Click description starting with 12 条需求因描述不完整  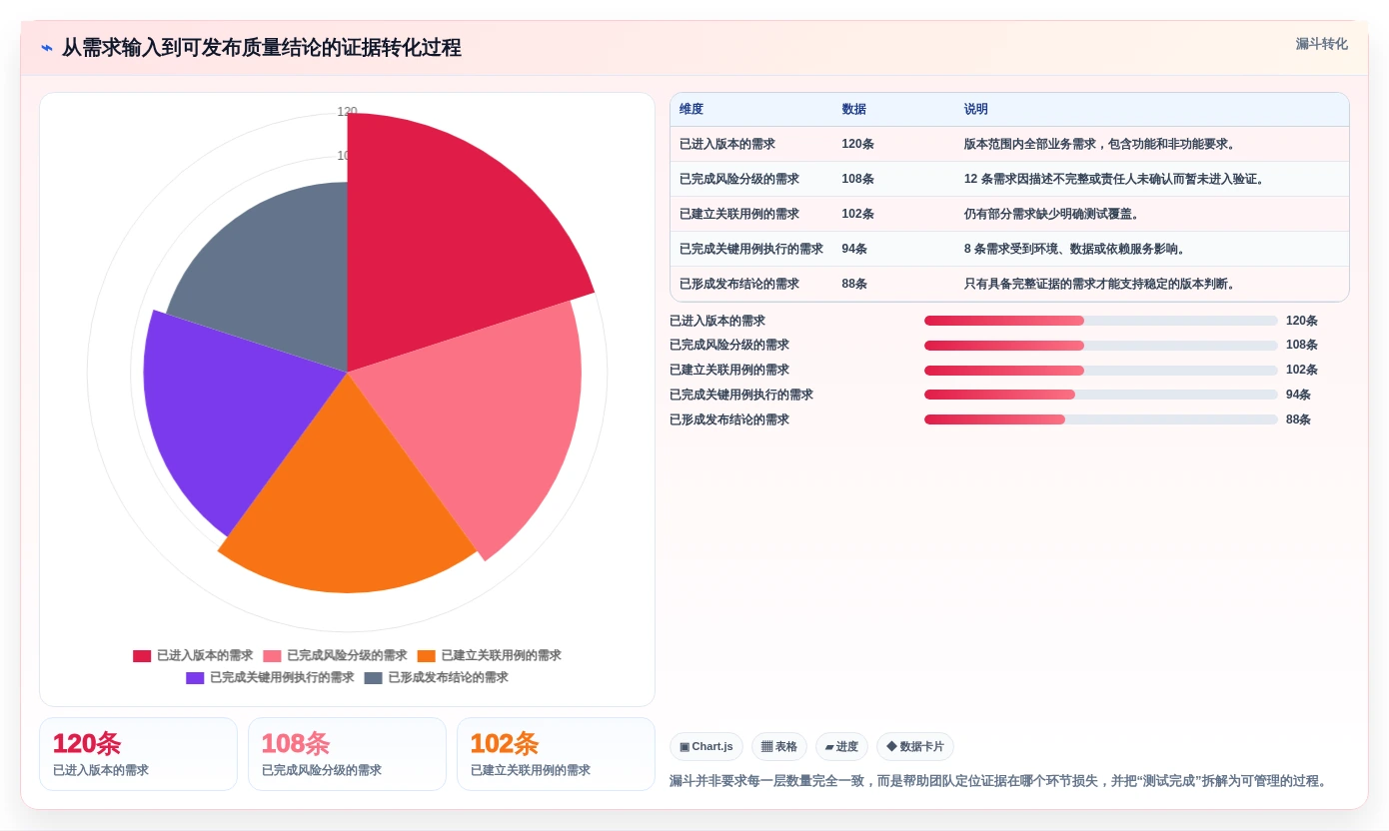coord(1115,179)
